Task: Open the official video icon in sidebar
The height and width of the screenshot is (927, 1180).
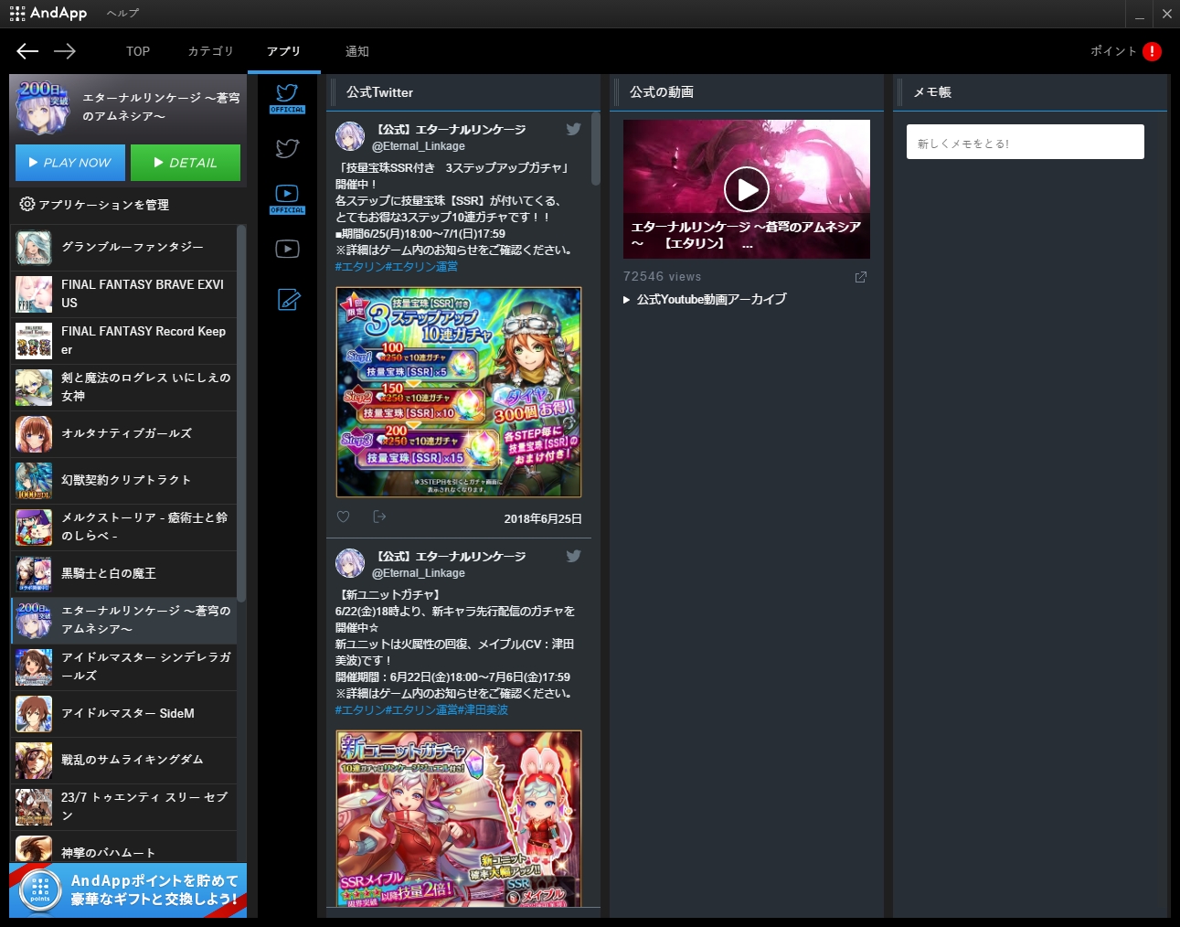Action: click(287, 197)
